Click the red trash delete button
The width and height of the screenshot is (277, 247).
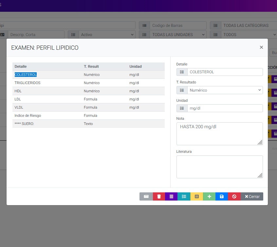(159, 197)
